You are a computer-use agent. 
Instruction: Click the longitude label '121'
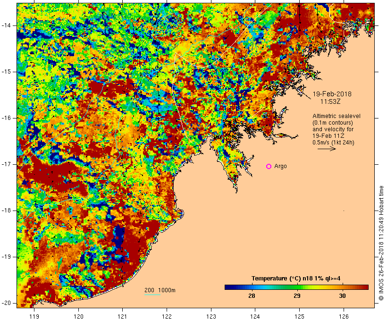point(122,316)
